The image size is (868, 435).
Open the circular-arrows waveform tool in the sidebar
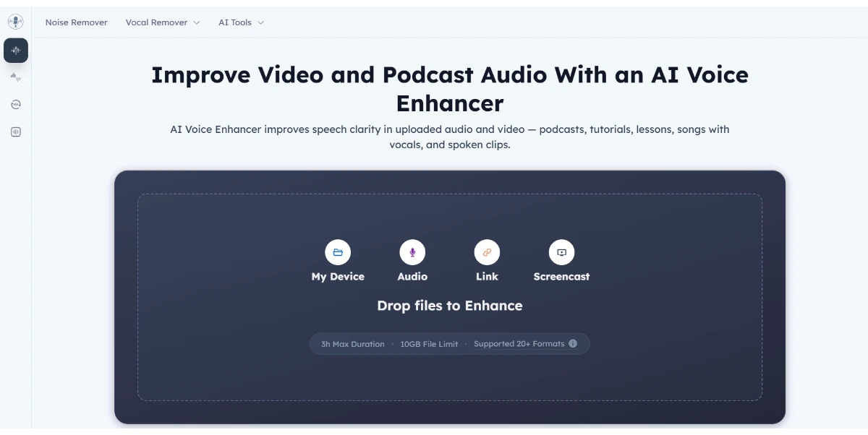point(16,105)
